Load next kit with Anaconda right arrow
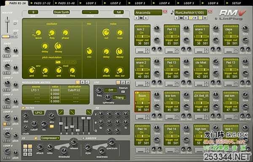 pos(146,18)
